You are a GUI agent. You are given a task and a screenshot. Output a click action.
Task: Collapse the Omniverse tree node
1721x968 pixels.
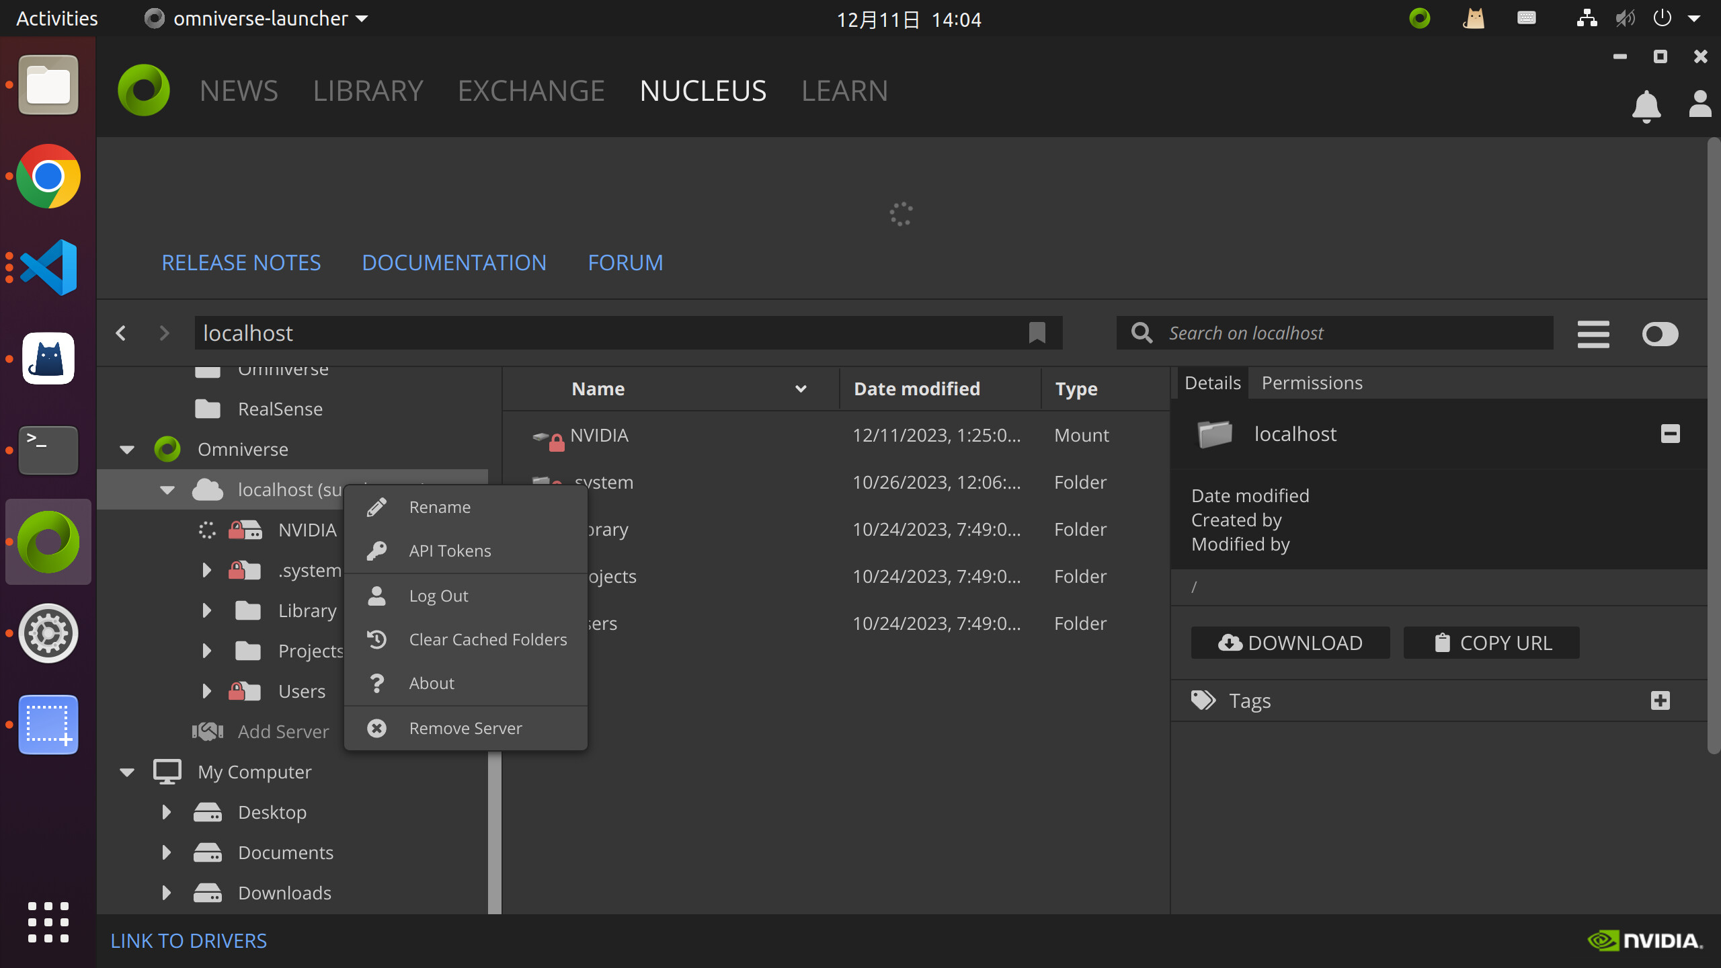tap(127, 450)
